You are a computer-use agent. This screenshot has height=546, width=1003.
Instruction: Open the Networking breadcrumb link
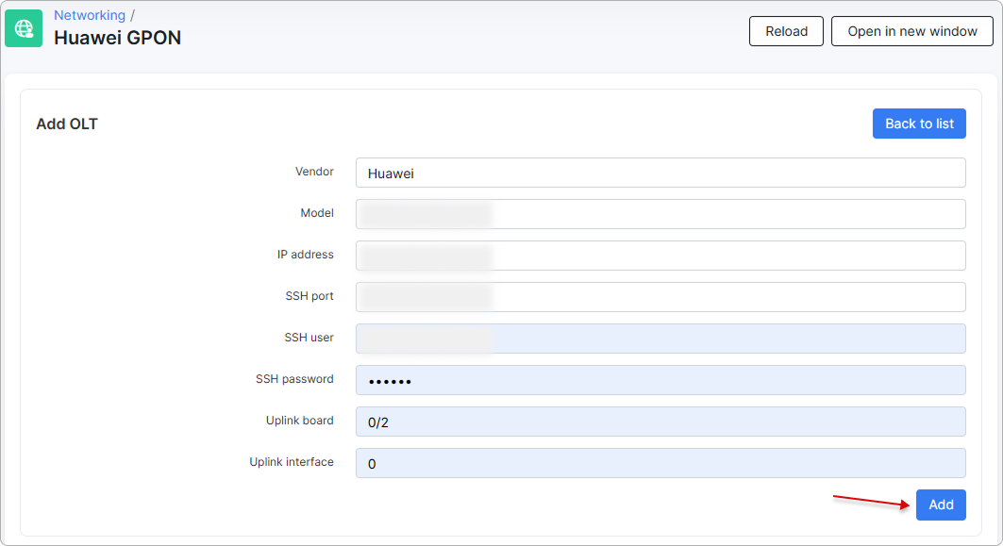click(x=90, y=15)
